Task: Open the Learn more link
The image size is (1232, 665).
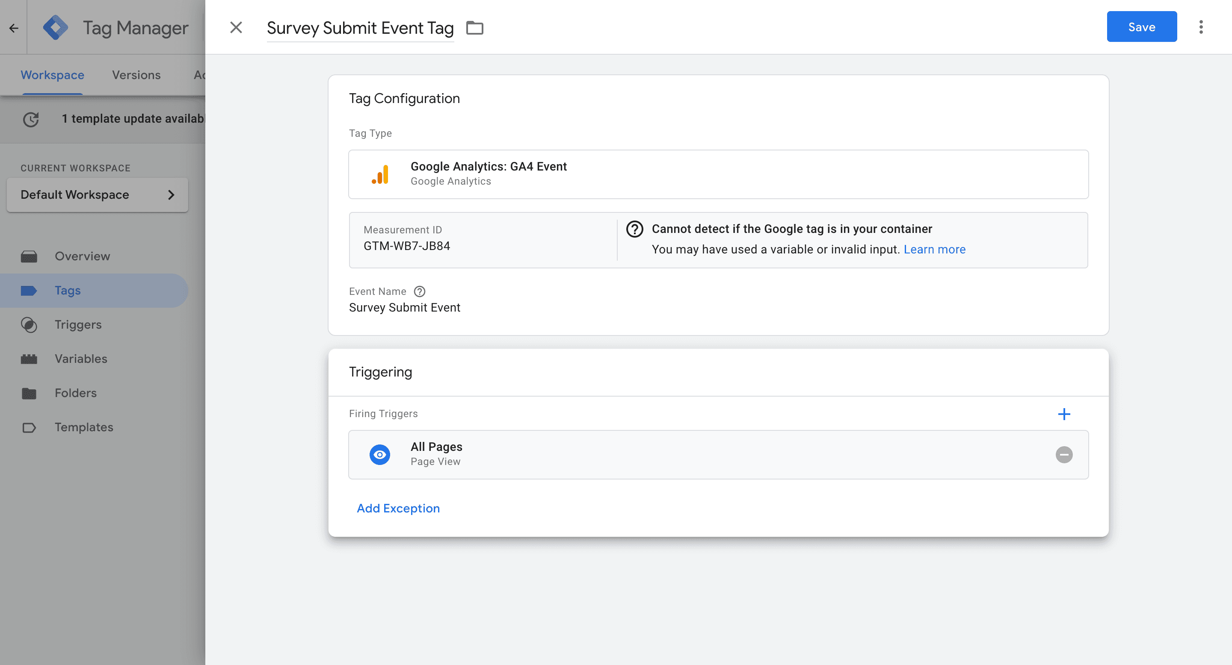Action: [x=934, y=250]
